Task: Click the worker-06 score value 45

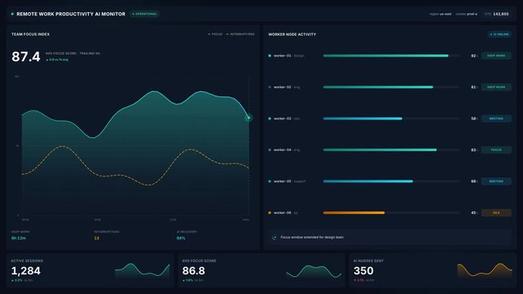Action: 473,212
